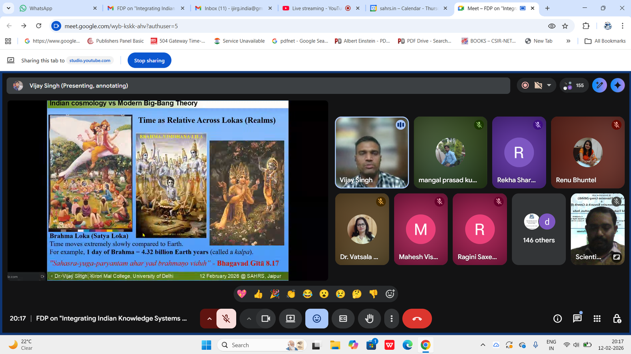Expand audio settings arrow beside microphone
Image resolution: width=631 pixels, height=354 pixels.
[209, 319]
